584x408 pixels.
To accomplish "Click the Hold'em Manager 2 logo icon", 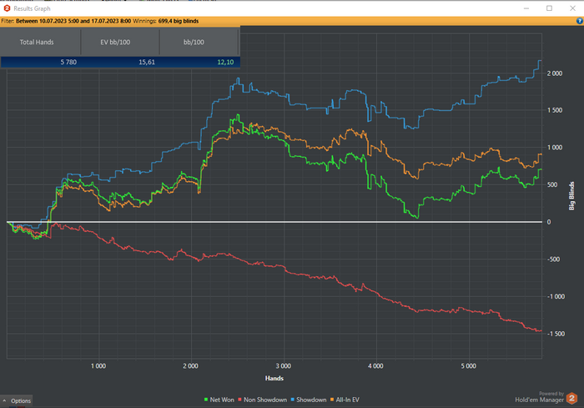I will [572, 398].
